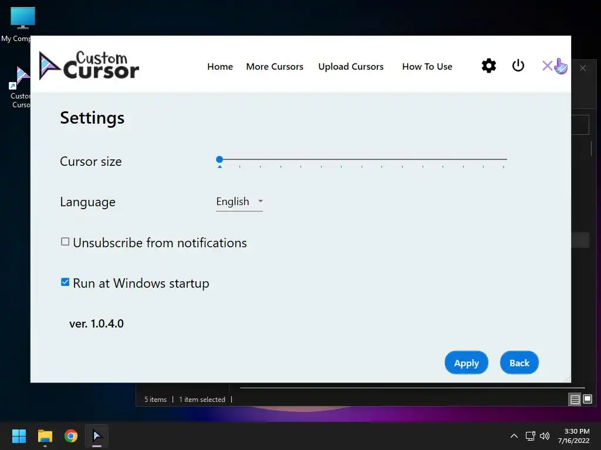
Task: Click the Settings heading
Action: pyautogui.click(x=92, y=118)
